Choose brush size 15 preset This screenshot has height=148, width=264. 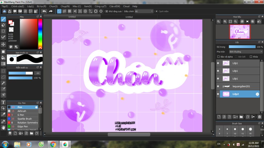pyautogui.click(x=250, y=131)
